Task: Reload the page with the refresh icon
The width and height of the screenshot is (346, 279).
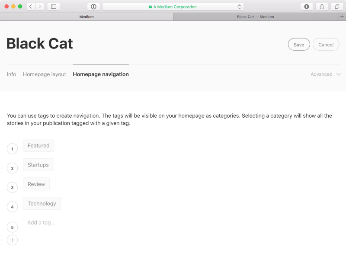Action: (x=240, y=6)
